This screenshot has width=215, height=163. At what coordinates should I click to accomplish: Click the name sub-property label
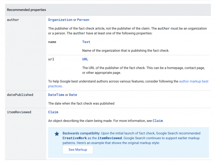pyautogui.click(x=52, y=42)
